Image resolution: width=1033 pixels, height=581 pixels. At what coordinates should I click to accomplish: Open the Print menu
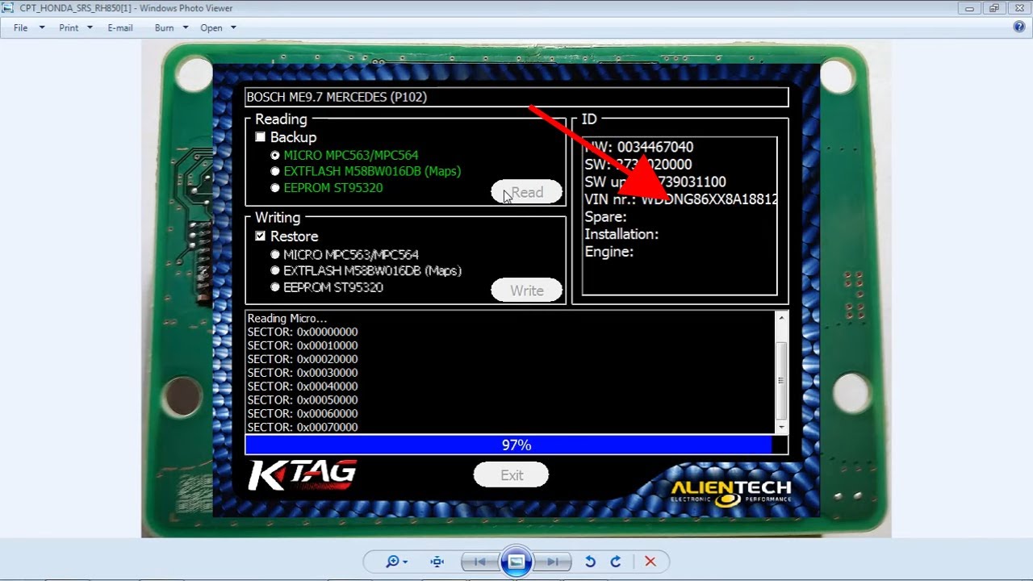pyautogui.click(x=69, y=27)
